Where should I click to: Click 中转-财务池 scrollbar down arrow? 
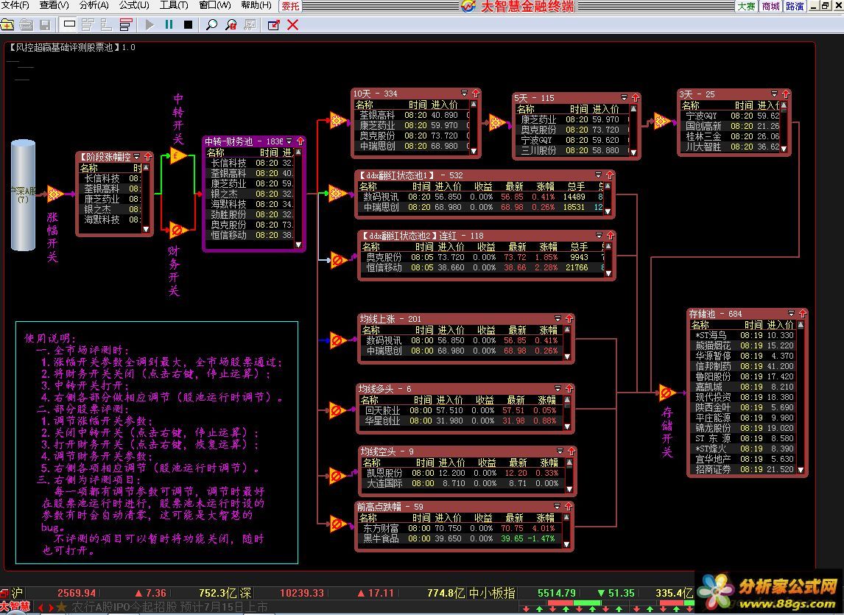click(x=299, y=245)
